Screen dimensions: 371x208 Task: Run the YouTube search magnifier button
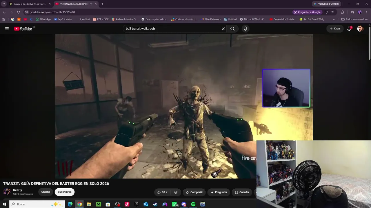[x=232, y=29]
